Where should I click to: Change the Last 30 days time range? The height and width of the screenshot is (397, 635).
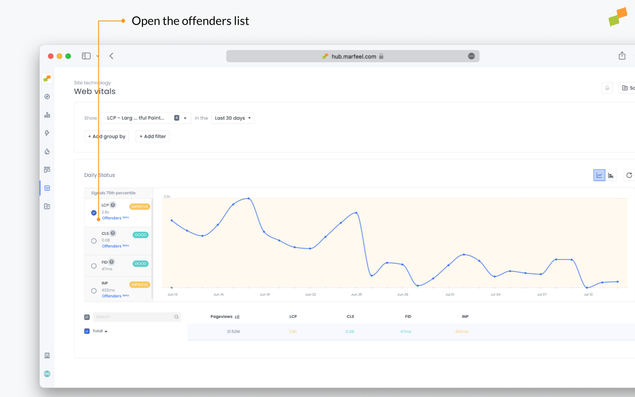232,118
